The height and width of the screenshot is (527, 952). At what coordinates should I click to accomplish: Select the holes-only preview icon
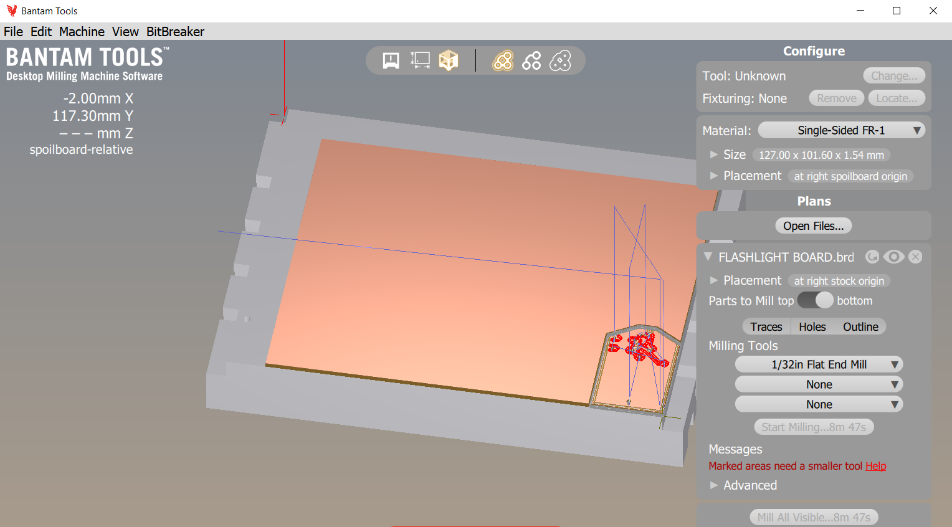coord(531,60)
